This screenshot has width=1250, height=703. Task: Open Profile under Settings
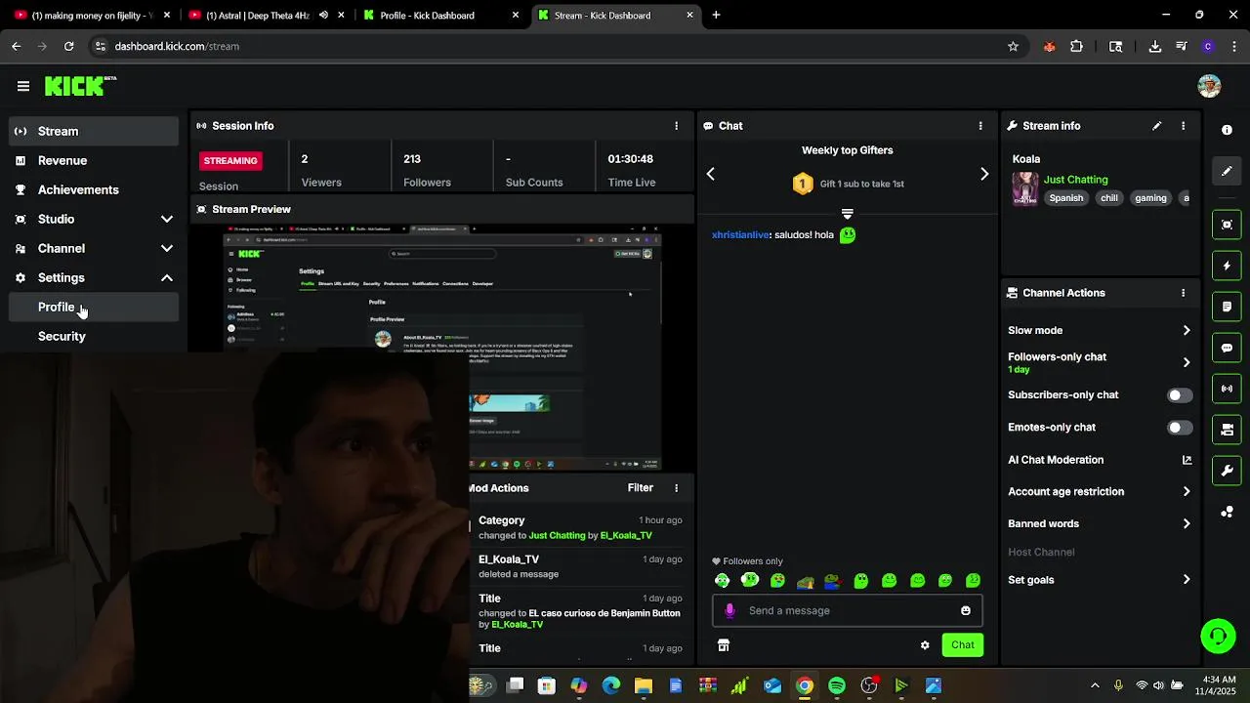coord(95,307)
